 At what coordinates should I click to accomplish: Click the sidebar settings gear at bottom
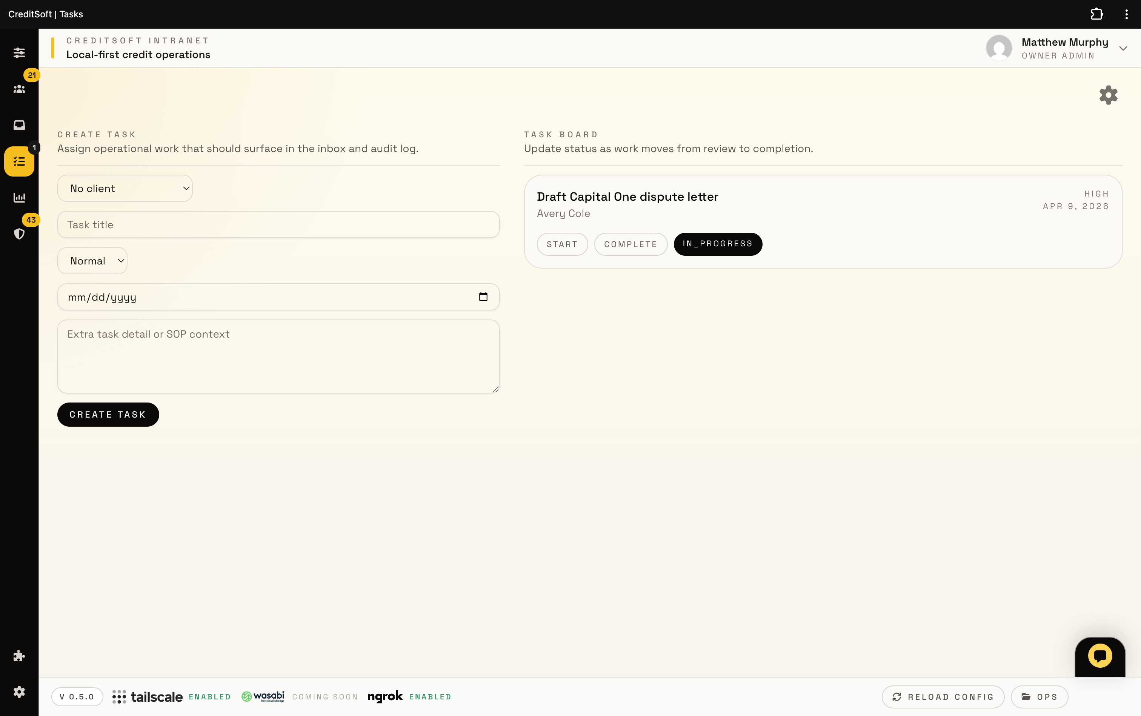click(x=19, y=692)
